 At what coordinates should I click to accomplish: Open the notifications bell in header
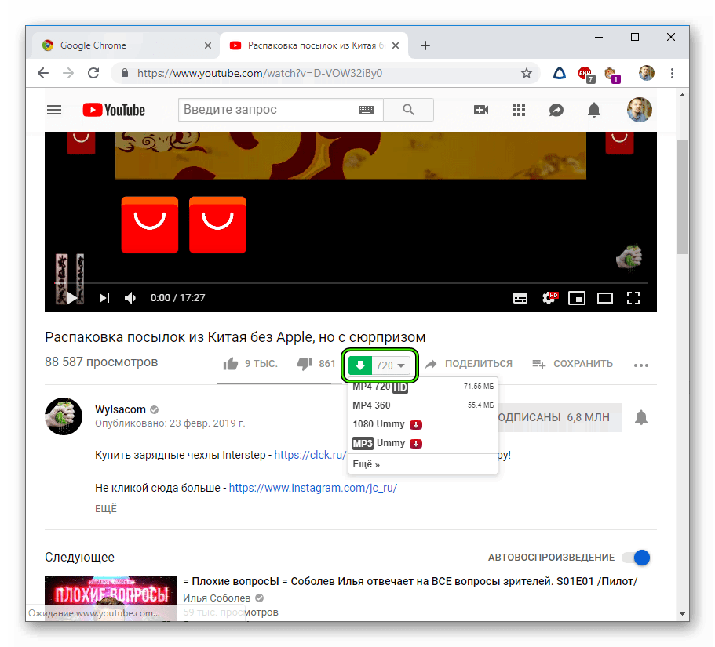pos(595,110)
